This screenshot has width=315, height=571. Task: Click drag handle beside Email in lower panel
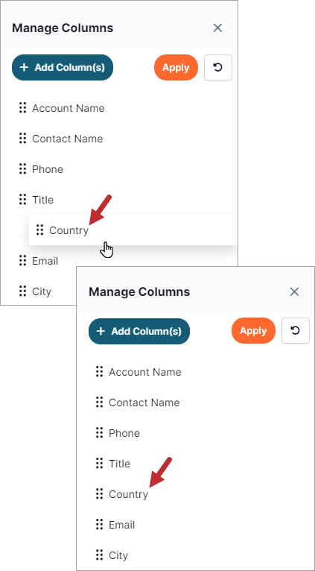[99, 524]
